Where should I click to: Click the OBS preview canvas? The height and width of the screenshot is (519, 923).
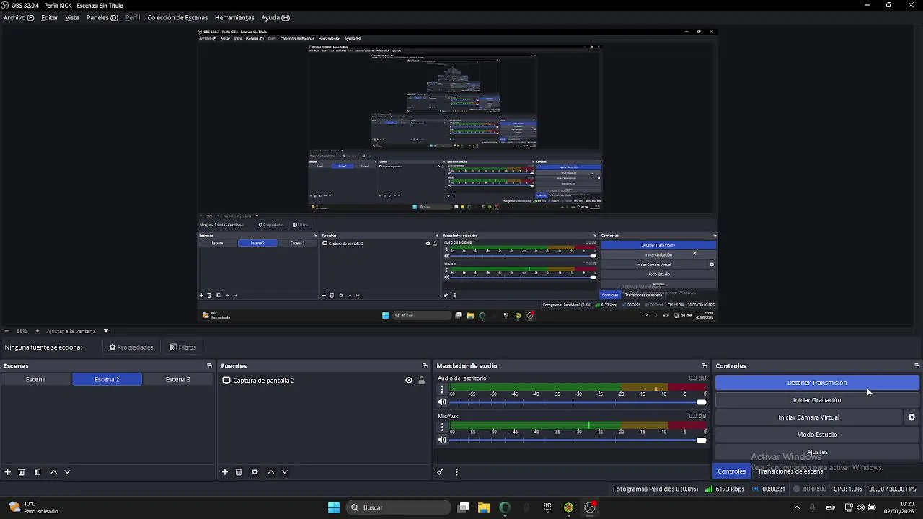[x=457, y=174]
